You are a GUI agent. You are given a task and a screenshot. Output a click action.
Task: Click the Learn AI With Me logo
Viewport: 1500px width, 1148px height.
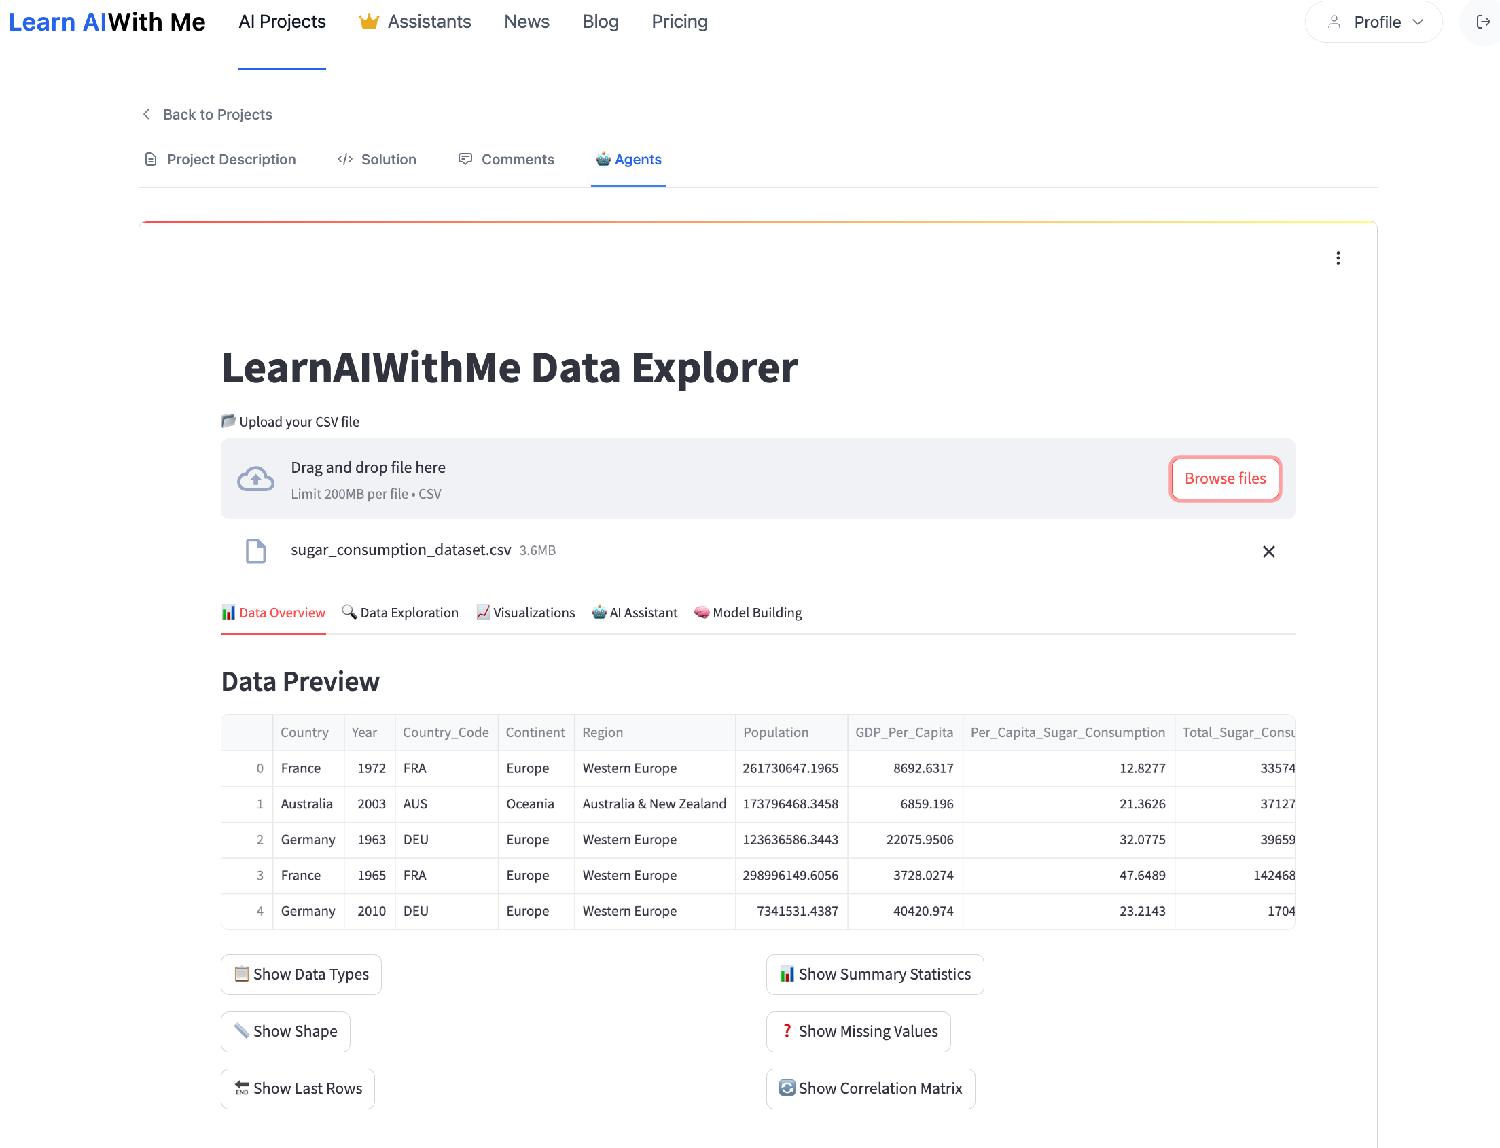coord(107,22)
